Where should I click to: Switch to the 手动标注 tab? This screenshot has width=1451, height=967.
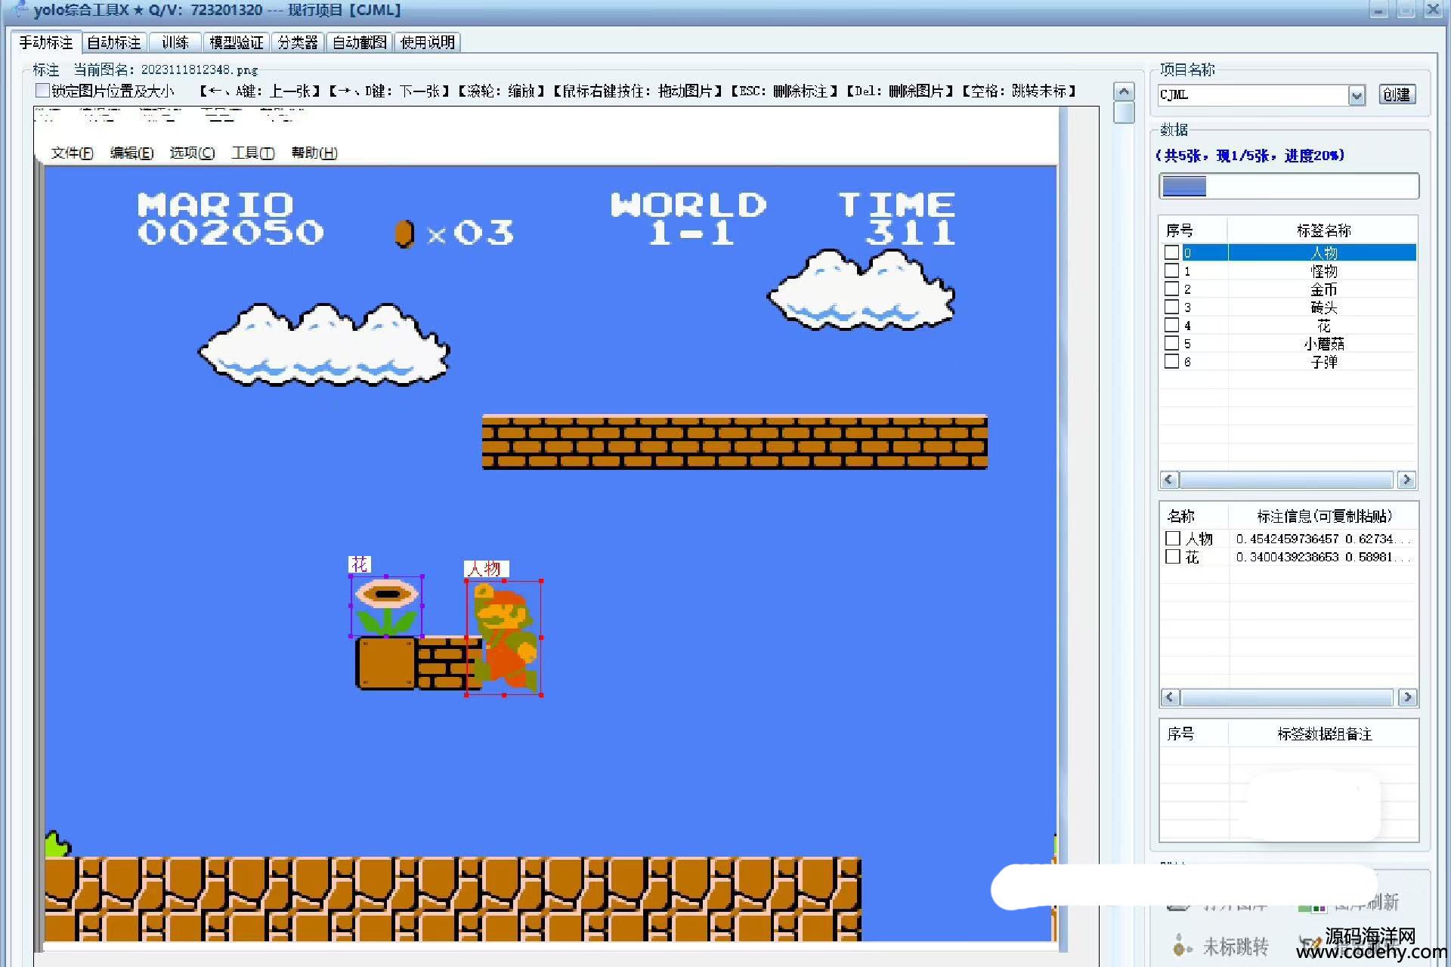click(46, 42)
